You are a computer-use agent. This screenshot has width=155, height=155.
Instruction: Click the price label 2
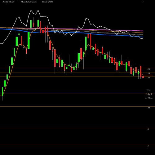tap(148, 146)
